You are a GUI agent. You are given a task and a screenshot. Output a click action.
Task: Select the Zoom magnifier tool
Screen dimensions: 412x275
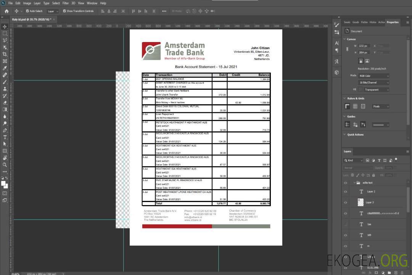coord(5,165)
